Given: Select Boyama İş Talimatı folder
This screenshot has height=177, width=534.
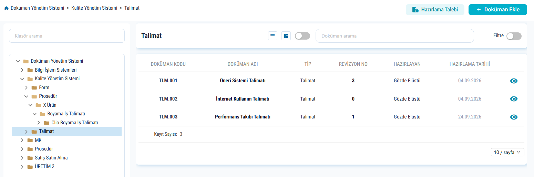Looking at the screenshot, I should pyautogui.click(x=66, y=114).
